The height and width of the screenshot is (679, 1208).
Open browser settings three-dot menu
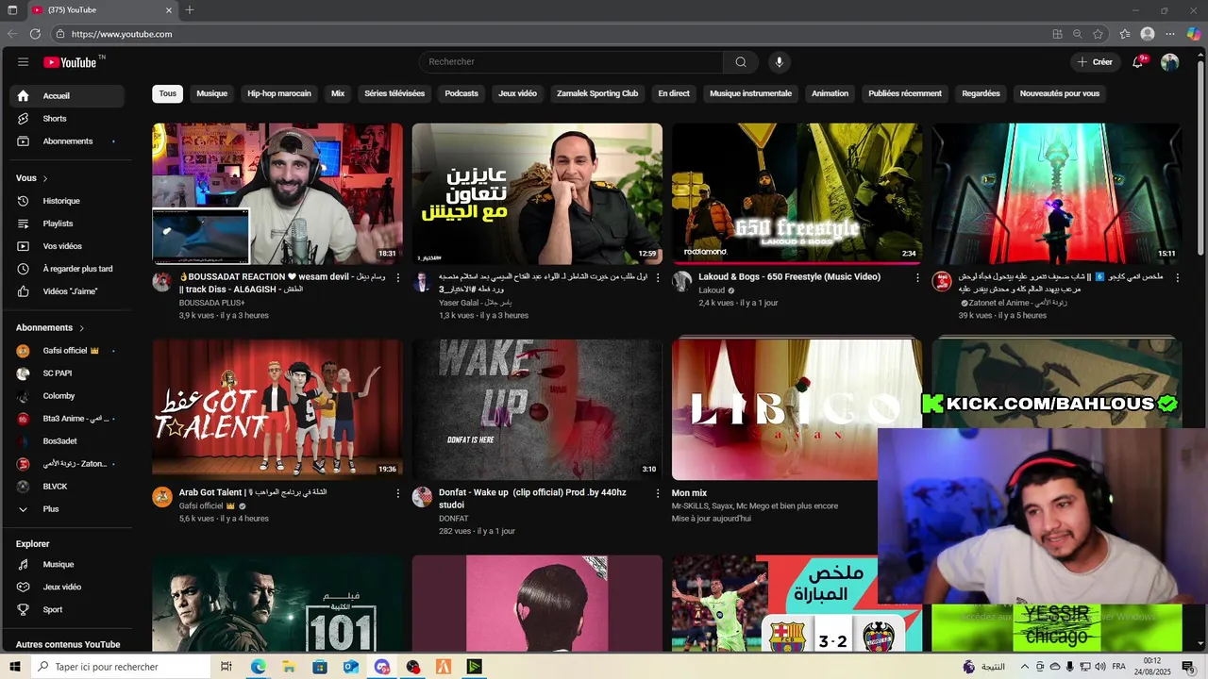coord(1170,34)
